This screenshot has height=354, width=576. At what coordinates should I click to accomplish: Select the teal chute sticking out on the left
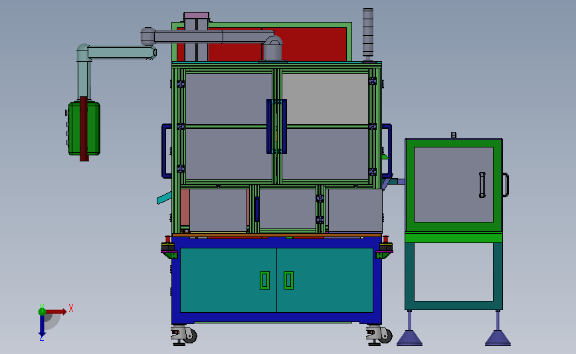point(164,197)
